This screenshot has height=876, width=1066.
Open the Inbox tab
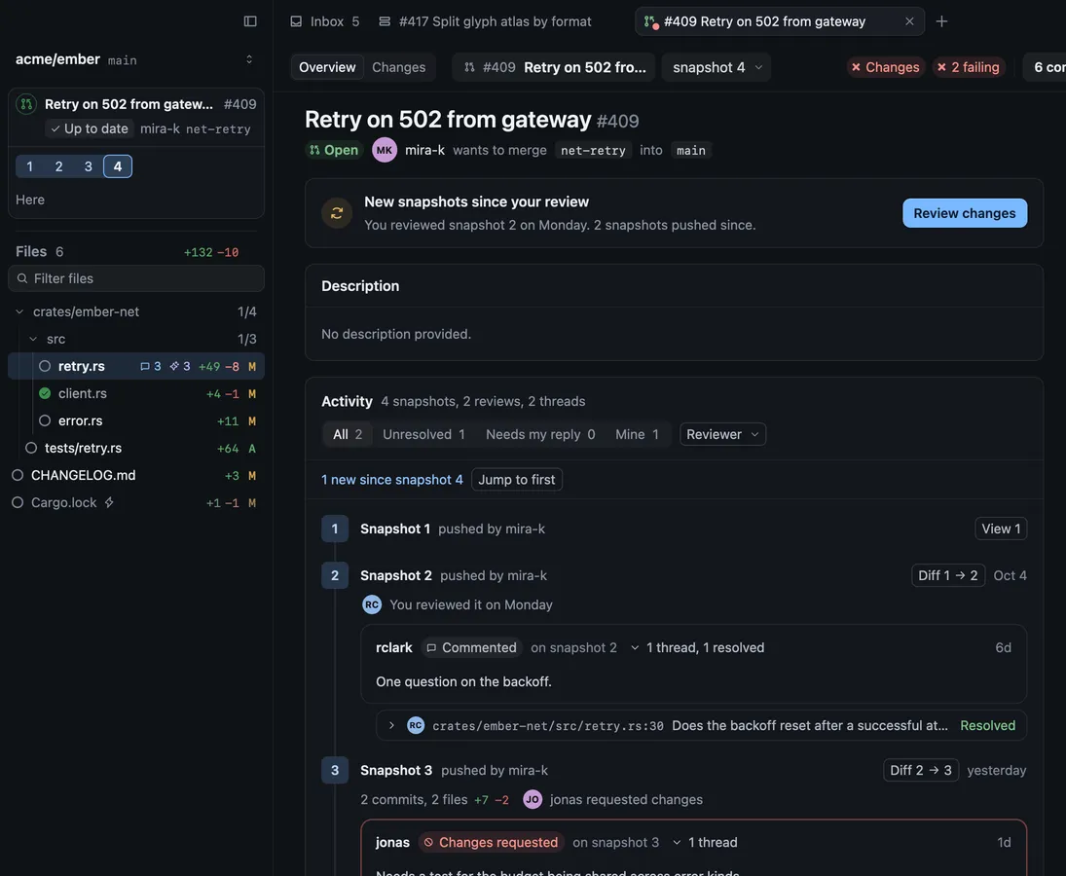324,21
